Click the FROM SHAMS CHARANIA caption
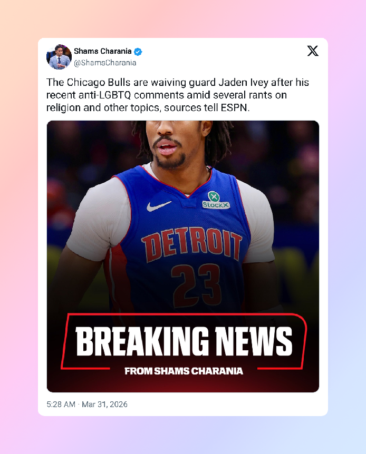 pyautogui.click(x=184, y=371)
